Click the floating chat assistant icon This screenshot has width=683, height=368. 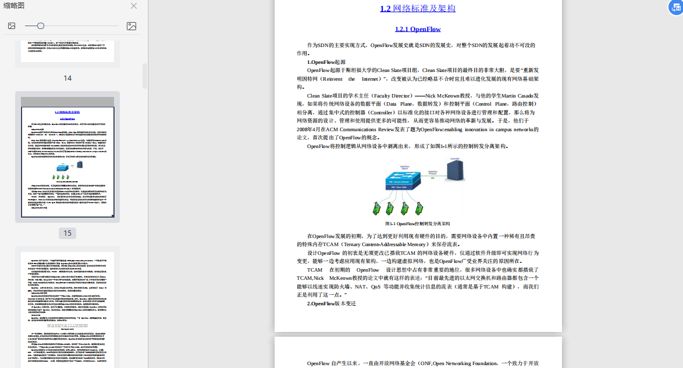click(677, 8)
